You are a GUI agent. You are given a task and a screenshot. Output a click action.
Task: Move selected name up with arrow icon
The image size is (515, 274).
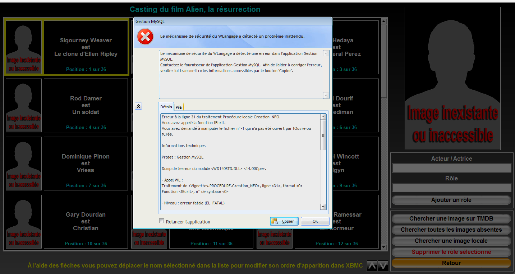(372, 266)
